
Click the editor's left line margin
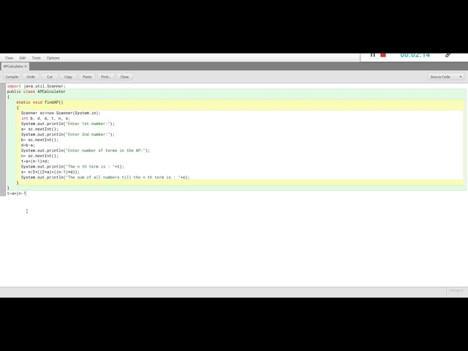3,140
